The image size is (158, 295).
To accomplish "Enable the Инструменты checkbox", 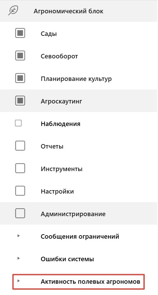I will [20, 168].
